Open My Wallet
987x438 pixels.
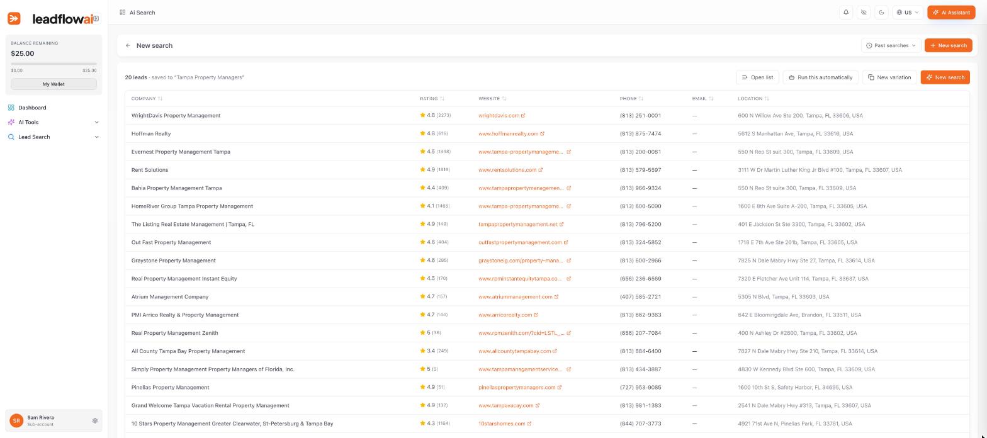(x=54, y=84)
